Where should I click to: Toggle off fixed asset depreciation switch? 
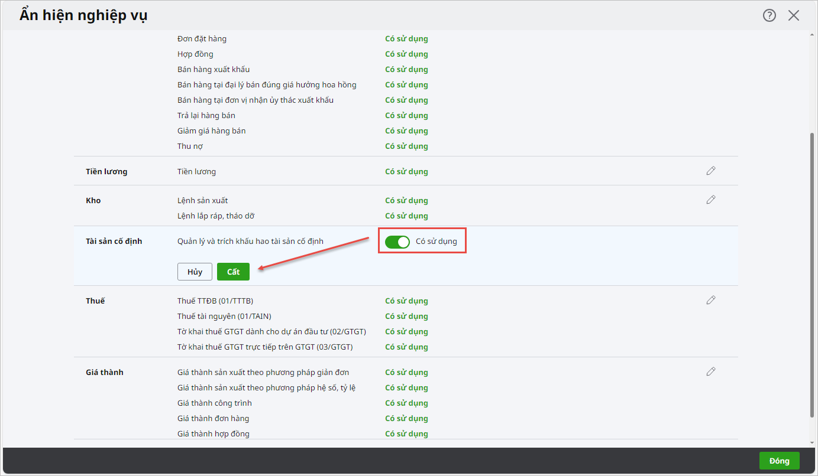coord(397,242)
